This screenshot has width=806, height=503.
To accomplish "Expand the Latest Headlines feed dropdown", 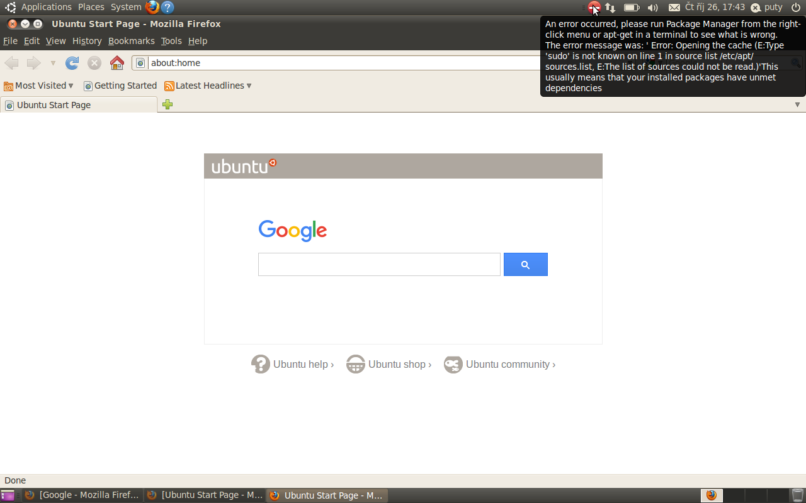I will [x=208, y=86].
